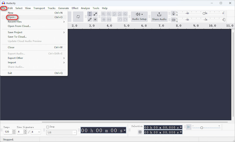Click the Audacity headphone logo icon
Image resolution: width=235 pixels, height=142 pixels.
[3, 3]
